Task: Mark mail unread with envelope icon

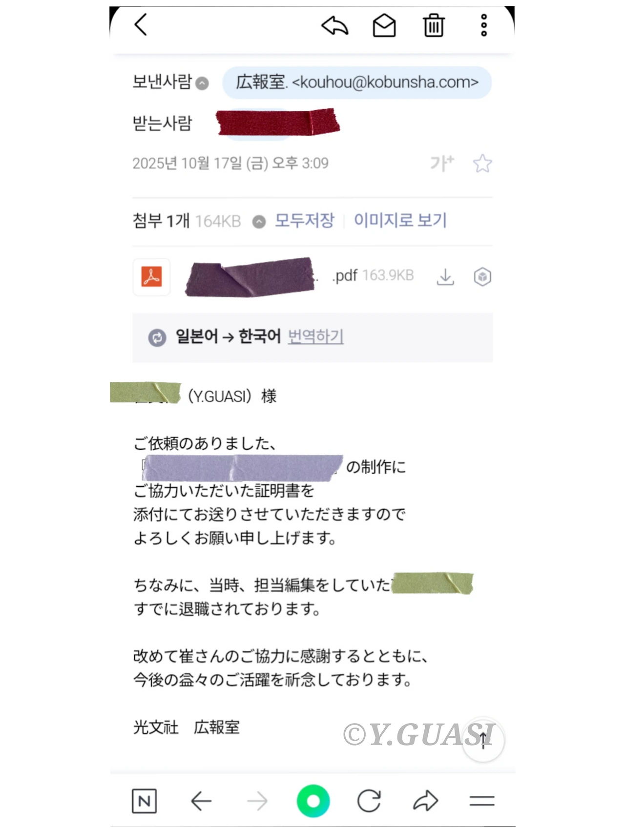Action: 384,25
